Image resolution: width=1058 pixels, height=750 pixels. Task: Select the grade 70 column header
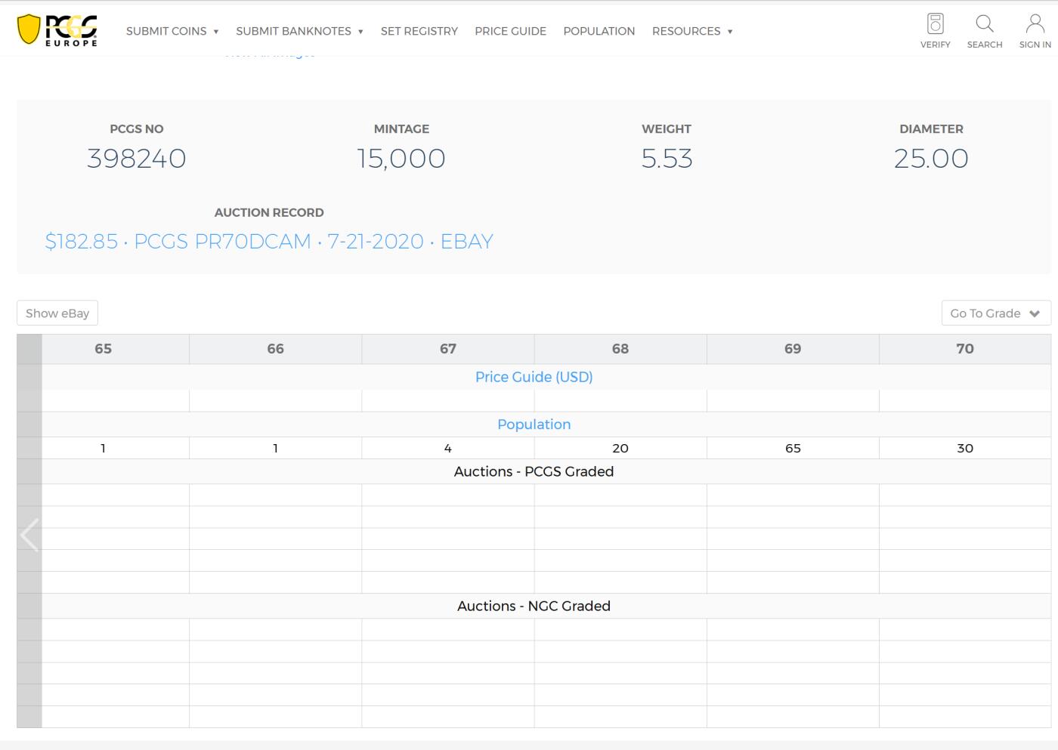[964, 349]
